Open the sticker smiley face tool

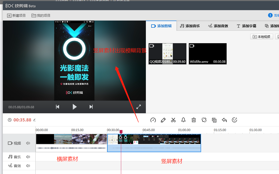234,120
